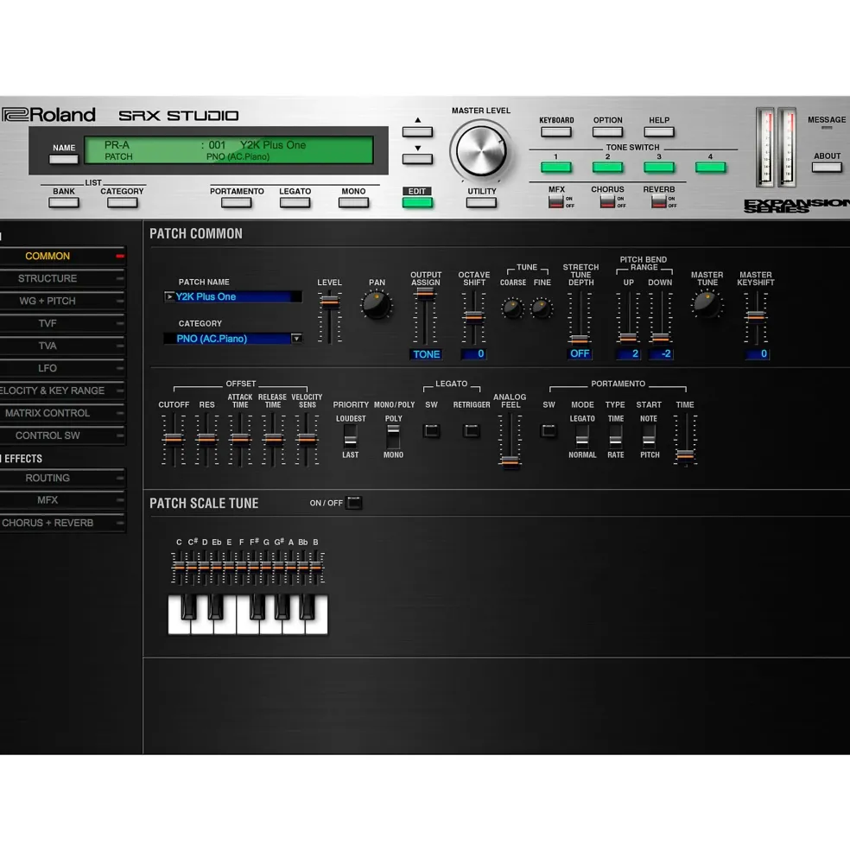Open the KEYBOARD button

555,132
